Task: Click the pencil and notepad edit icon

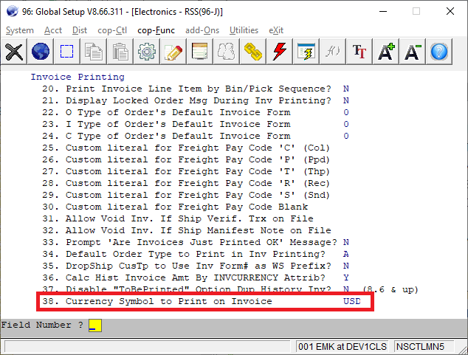Action: 173,52
